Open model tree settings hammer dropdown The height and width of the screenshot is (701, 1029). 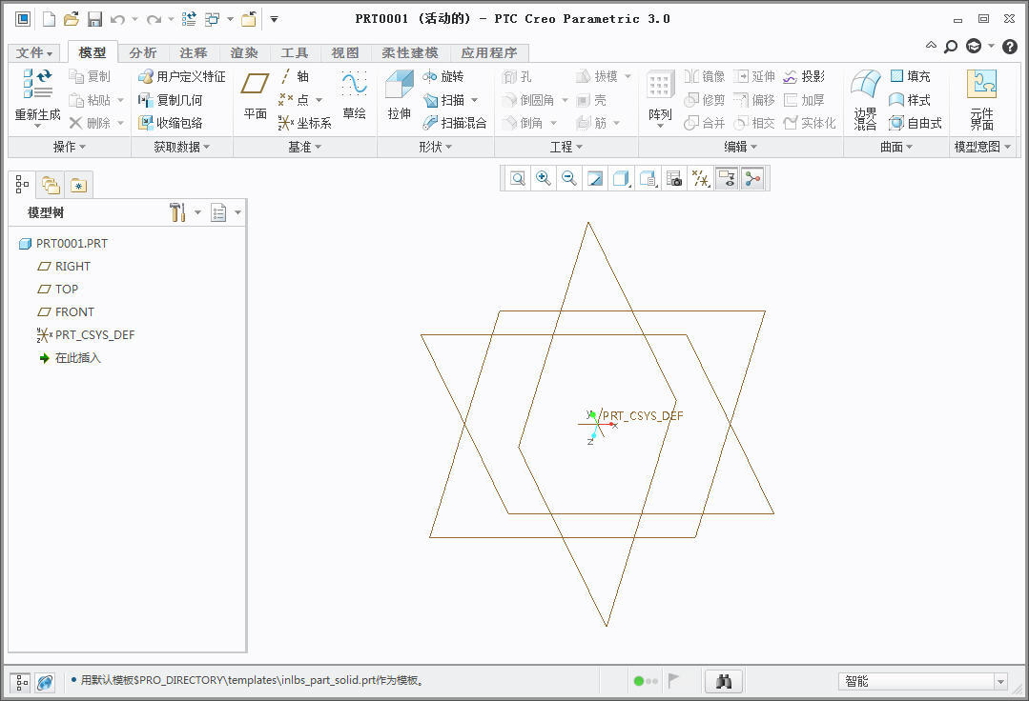(184, 212)
